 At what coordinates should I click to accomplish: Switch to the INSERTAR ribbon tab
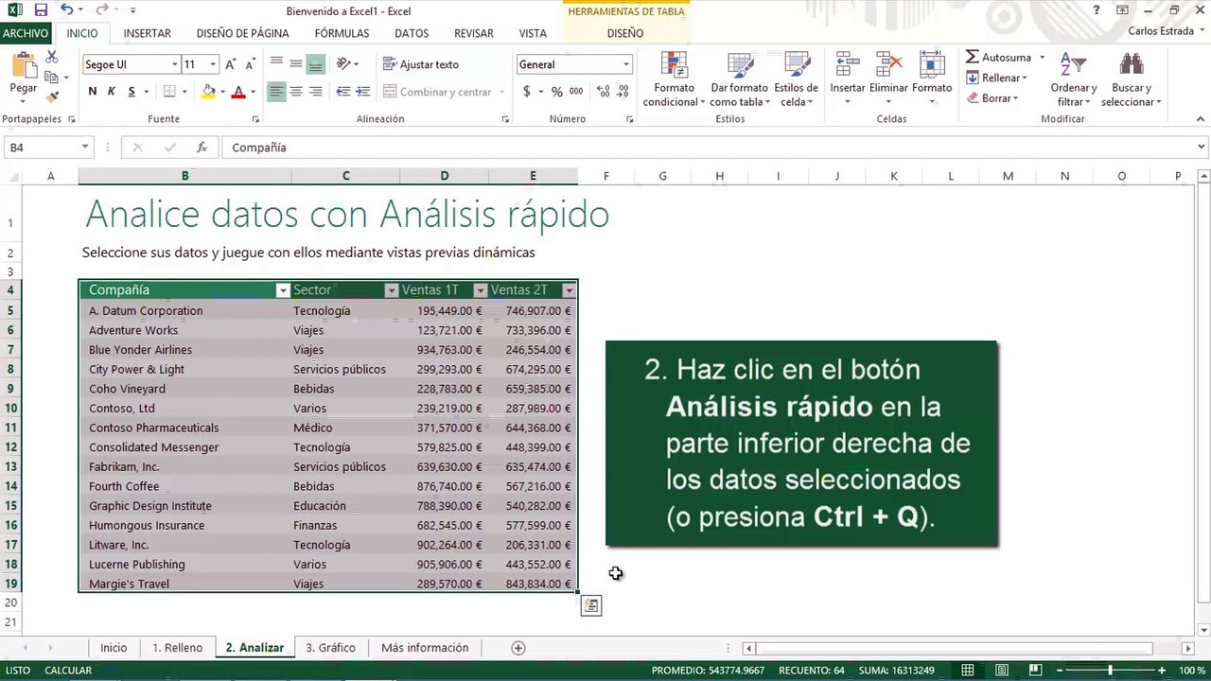point(148,33)
